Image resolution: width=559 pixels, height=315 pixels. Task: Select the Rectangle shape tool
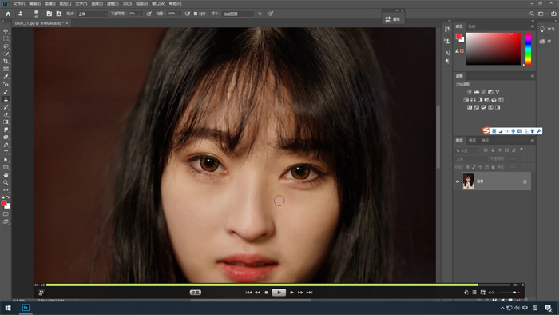[x=6, y=167]
